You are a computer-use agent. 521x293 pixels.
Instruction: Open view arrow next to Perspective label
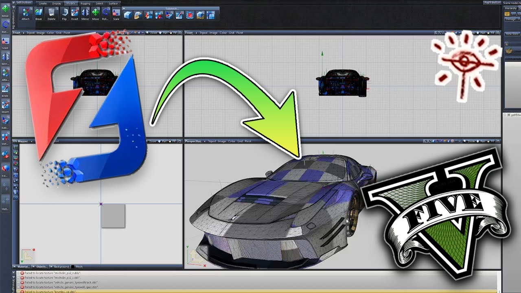click(x=204, y=141)
